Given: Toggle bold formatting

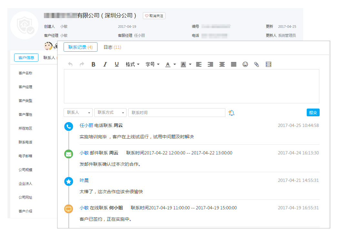Looking at the screenshot, I should pyautogui.click(x=93, y=64).
